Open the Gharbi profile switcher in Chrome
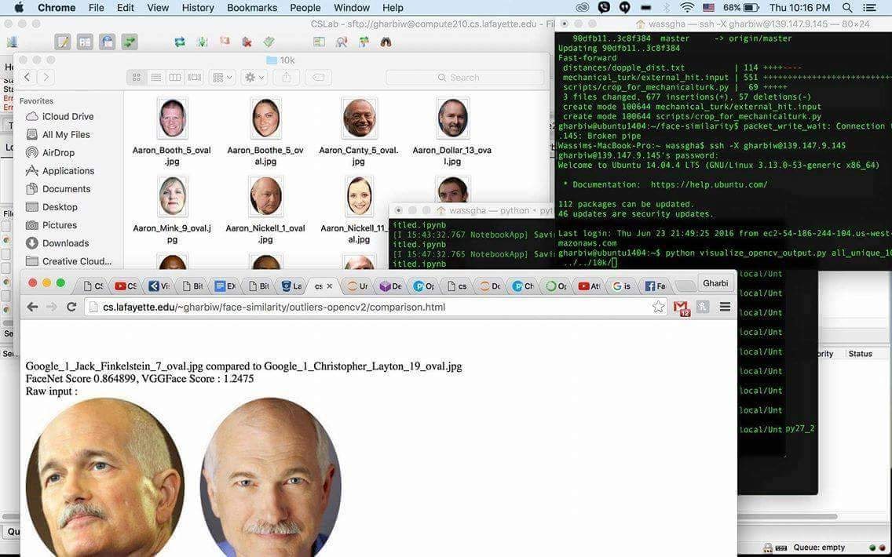This screenshot has height=557, width=892. coord(715,283)
